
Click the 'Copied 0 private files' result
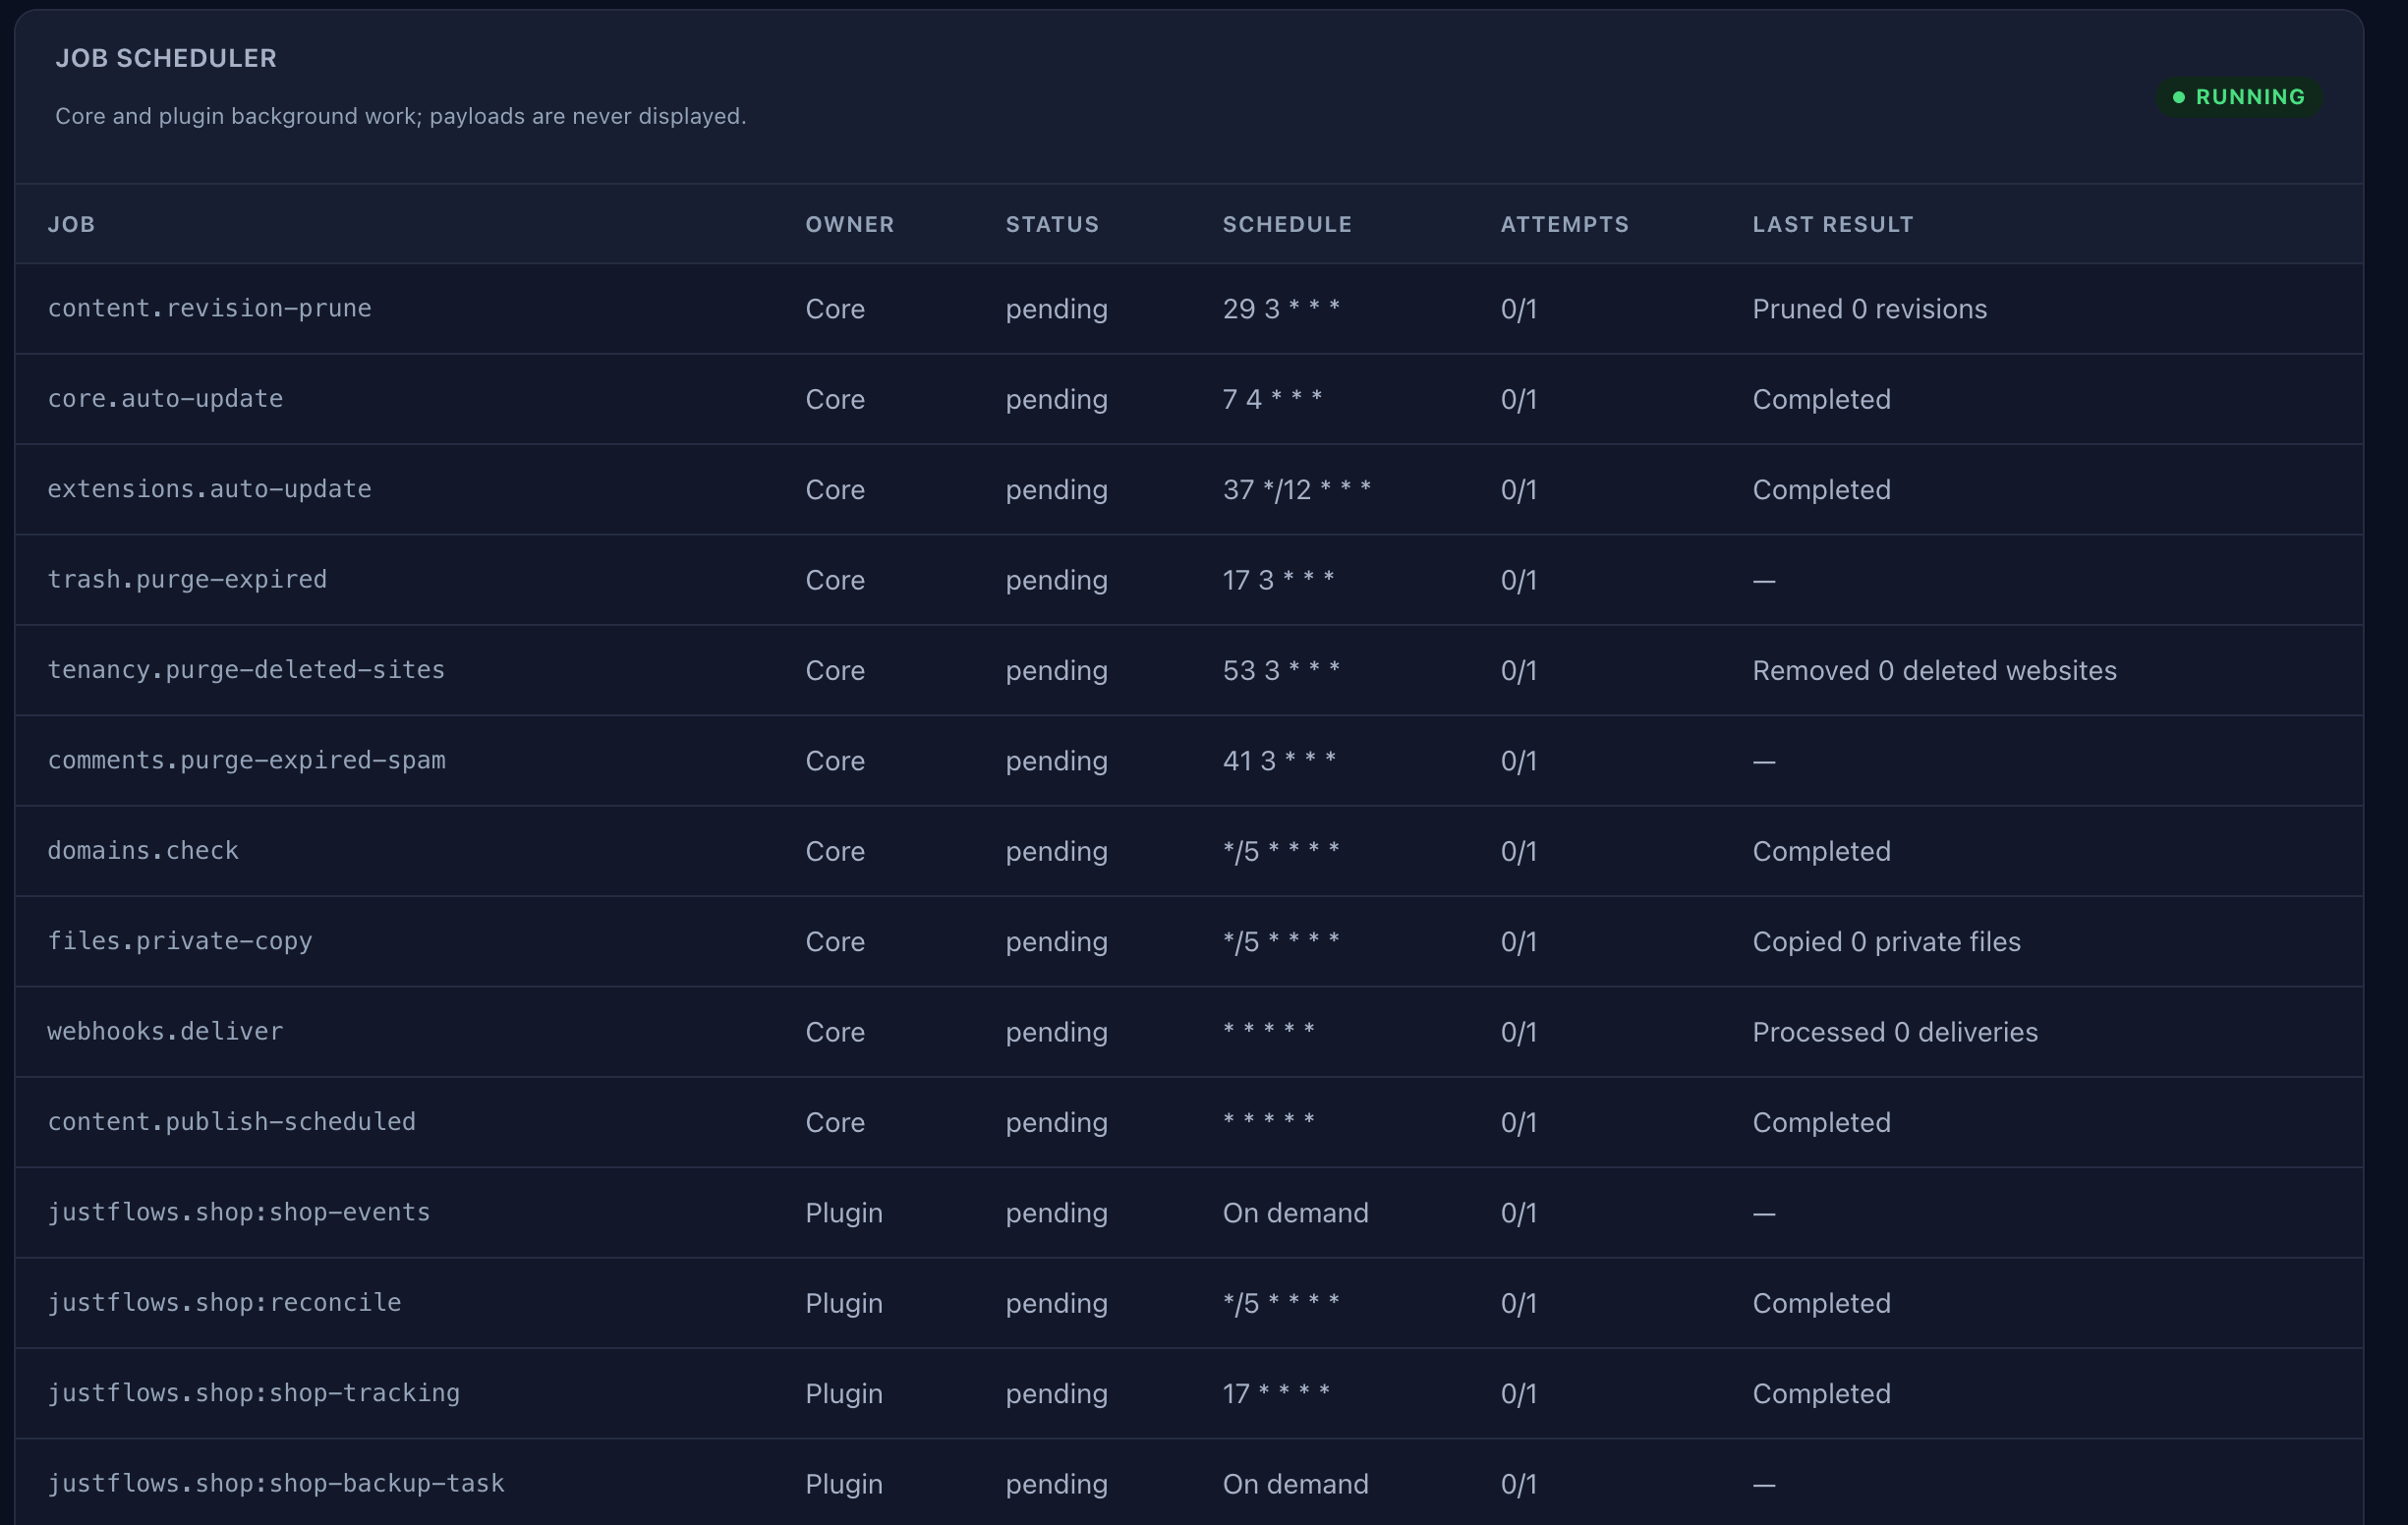(x=1886, y=942)
